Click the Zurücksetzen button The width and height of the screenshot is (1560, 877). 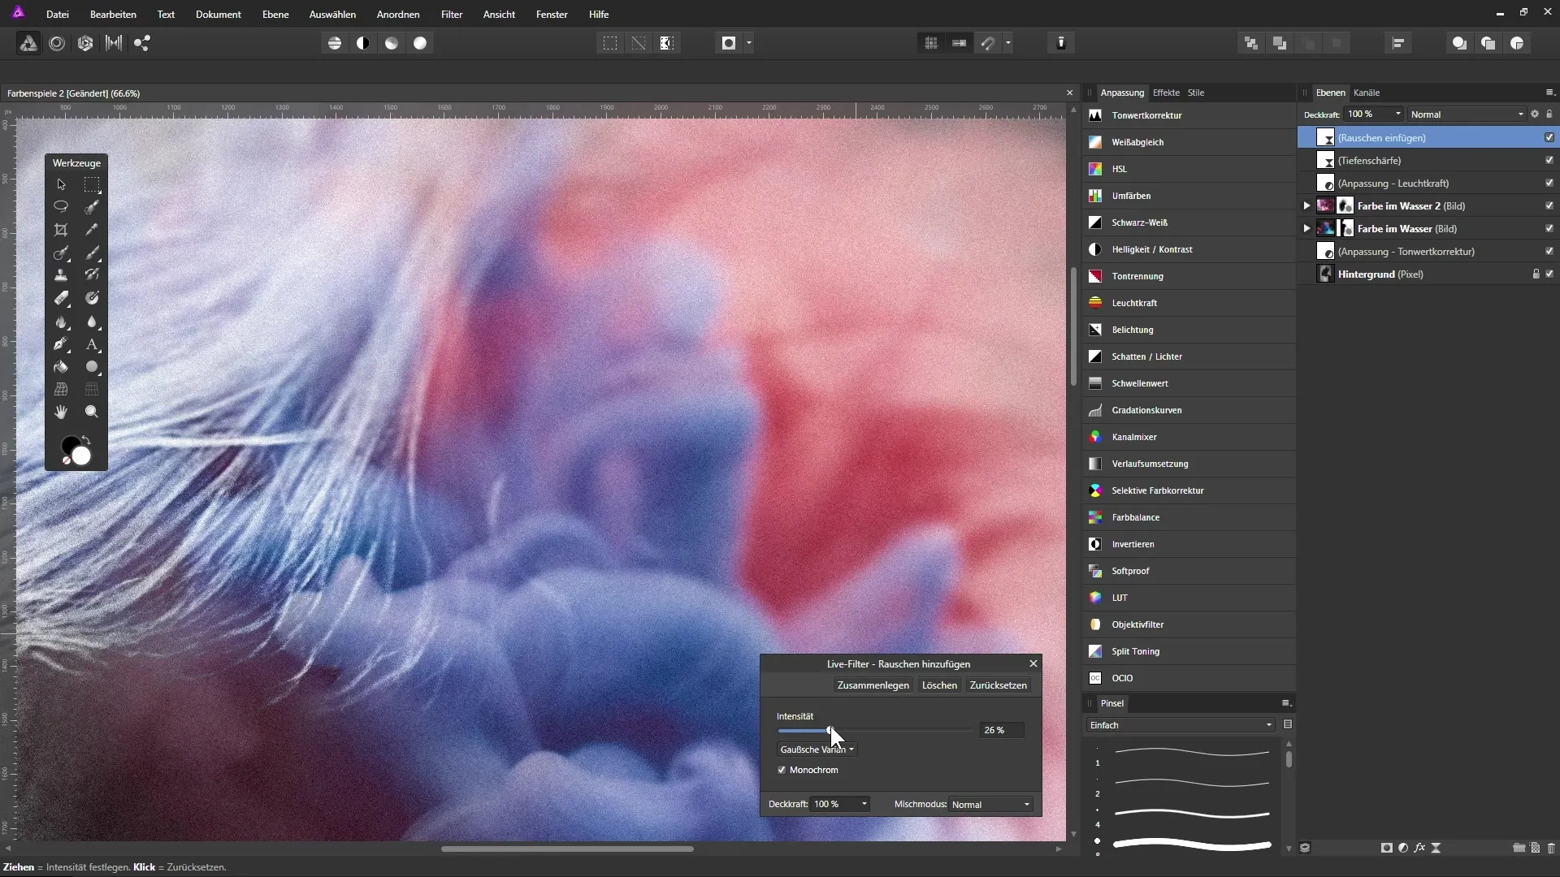[999, 685]
